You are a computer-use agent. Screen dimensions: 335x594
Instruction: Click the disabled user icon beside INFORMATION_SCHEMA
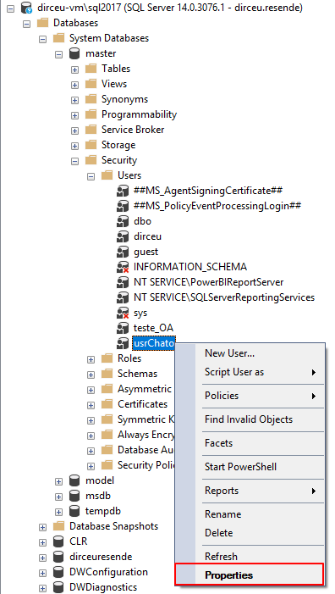pyautogui.click(x=123, y=267)
